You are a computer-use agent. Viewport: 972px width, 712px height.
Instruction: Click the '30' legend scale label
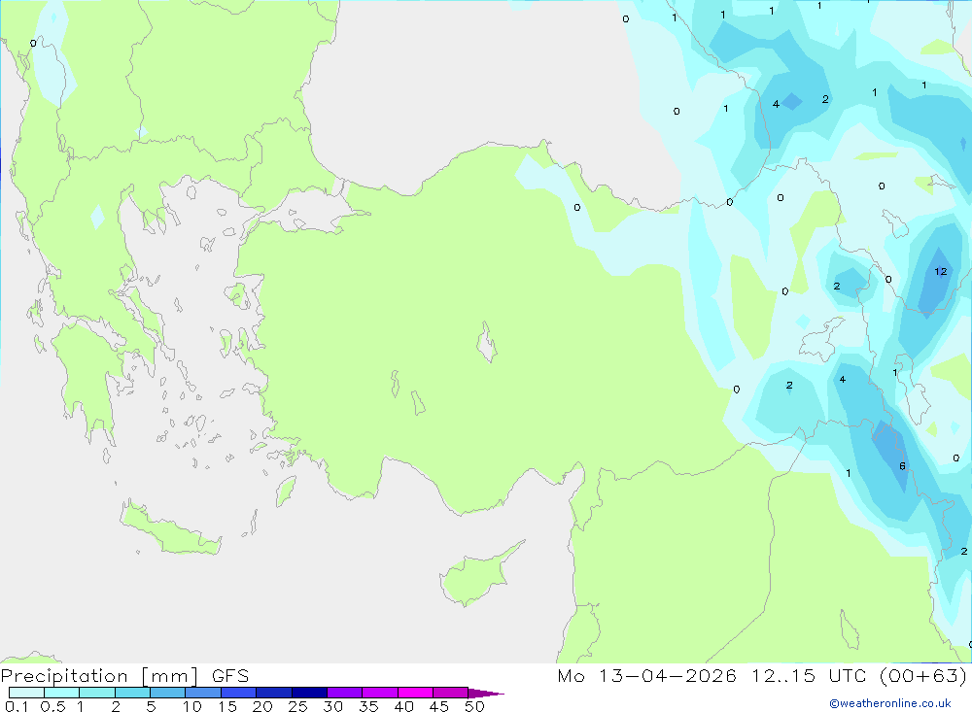click(x=333, y=706)
